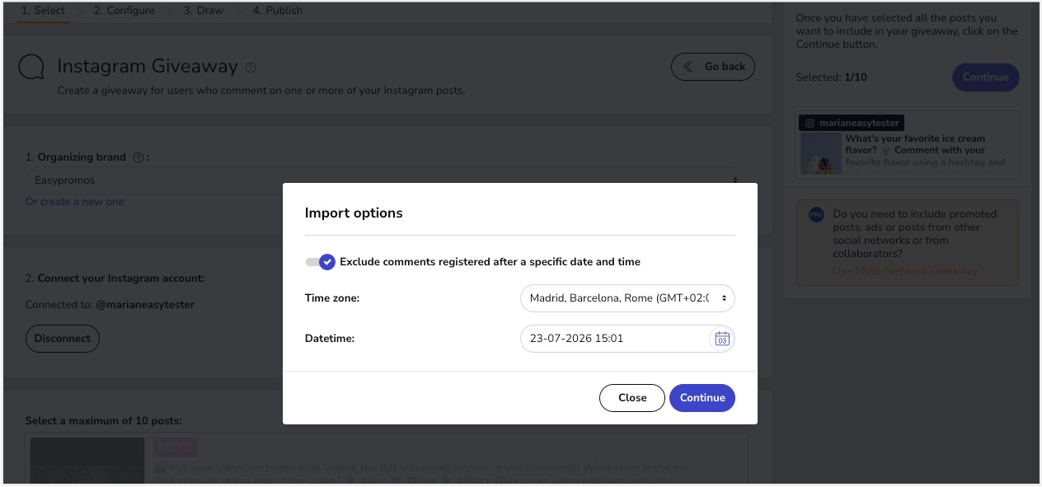Click the speech bubble icon by Instagram Giveaway
Screen dimensions: 1042x487
coord(31,68)
